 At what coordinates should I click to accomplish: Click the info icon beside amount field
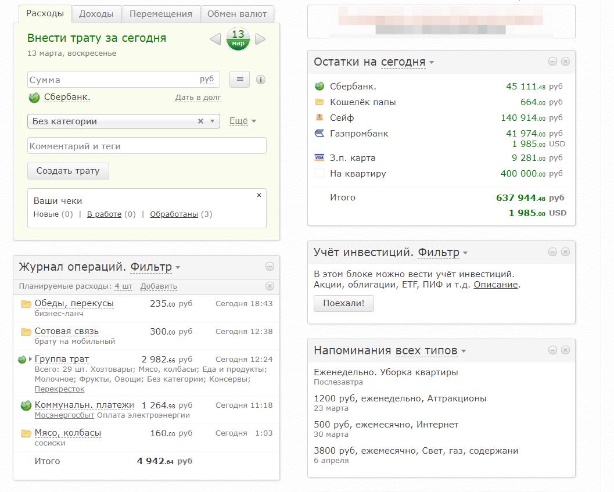[261, 80]
